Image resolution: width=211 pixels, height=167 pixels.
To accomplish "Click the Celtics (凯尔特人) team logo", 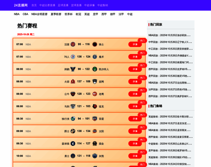I will coord(95,69).
